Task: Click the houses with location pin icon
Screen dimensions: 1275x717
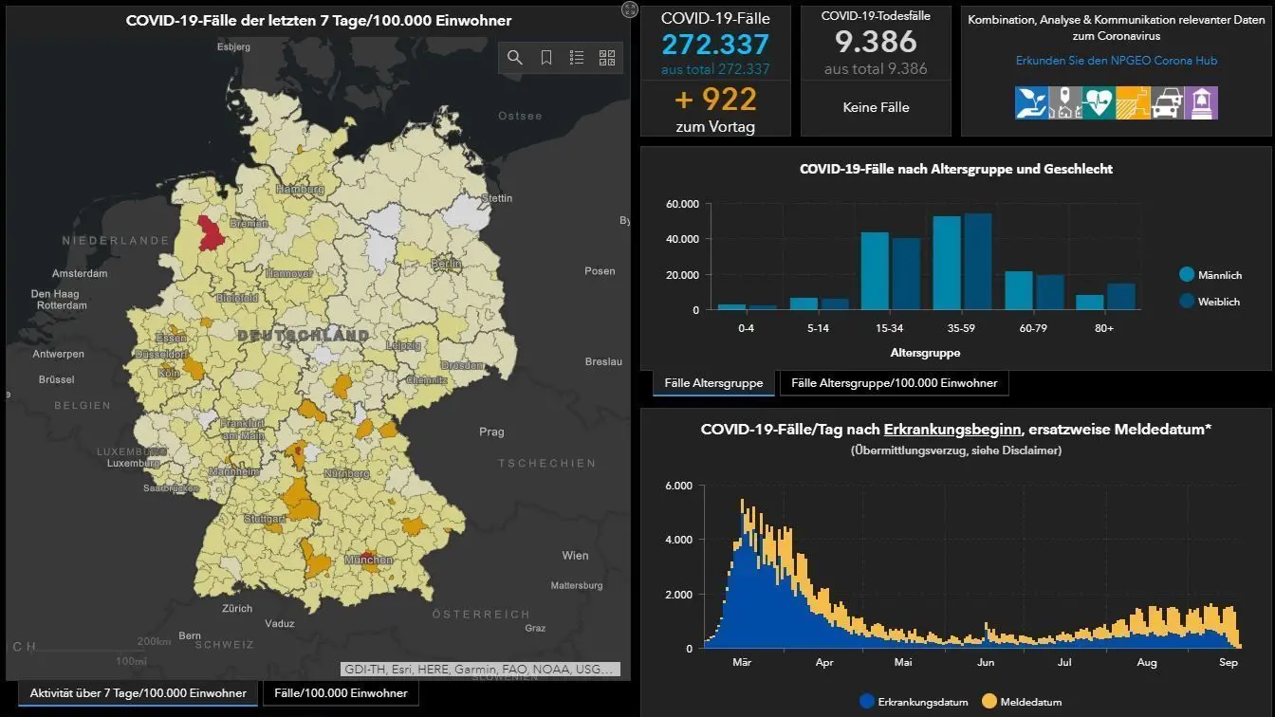Action: click(1065, 102)
